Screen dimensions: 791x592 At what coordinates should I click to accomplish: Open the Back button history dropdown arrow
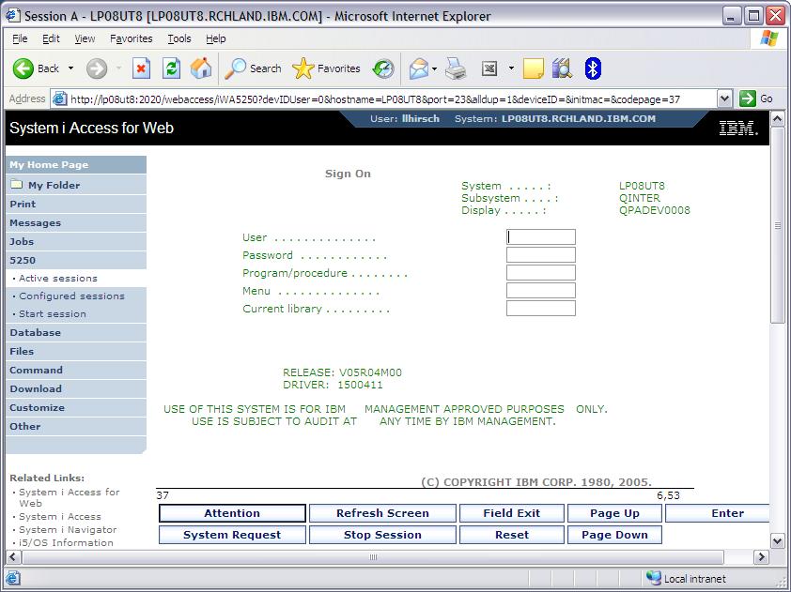point(70,68)
